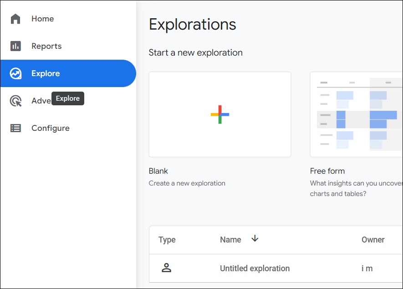The image size is (403, 289).
Task: Click the Name column header
Action: [x=230, y=240]
